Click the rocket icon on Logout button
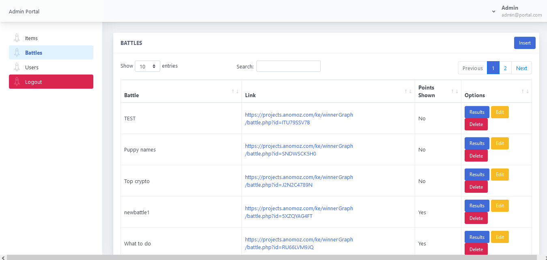Image resolution: width=547 pixels, height=260 pixels. tap(17, 82)
